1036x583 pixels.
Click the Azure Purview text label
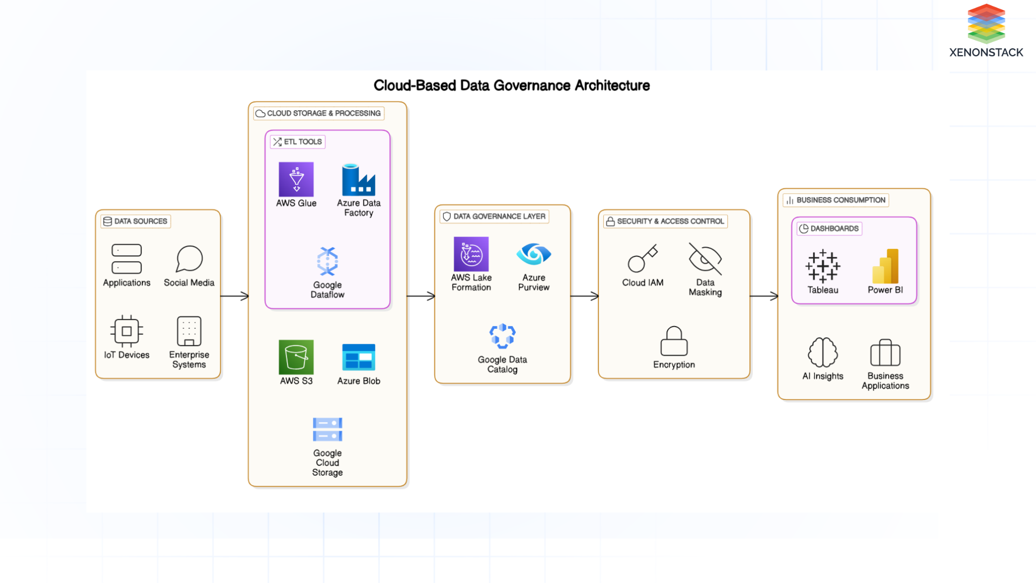[534, 282]
